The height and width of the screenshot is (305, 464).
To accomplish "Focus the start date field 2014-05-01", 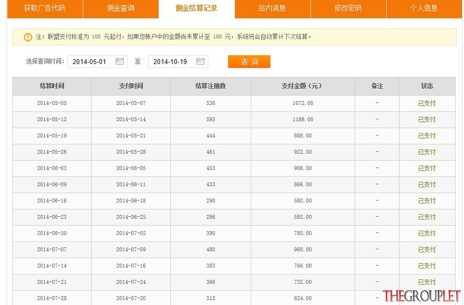I will tap(98, 62).
